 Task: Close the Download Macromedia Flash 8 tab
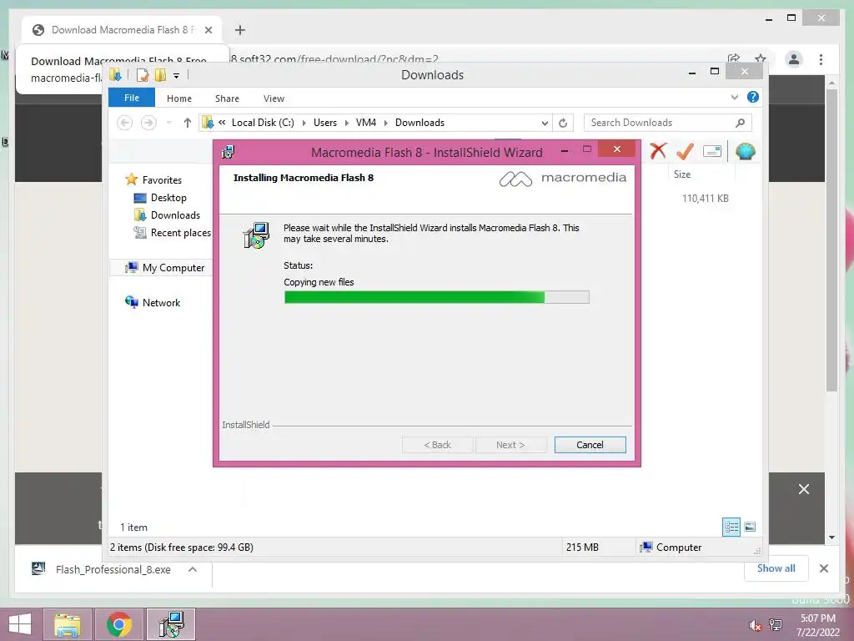click(208, 30)
